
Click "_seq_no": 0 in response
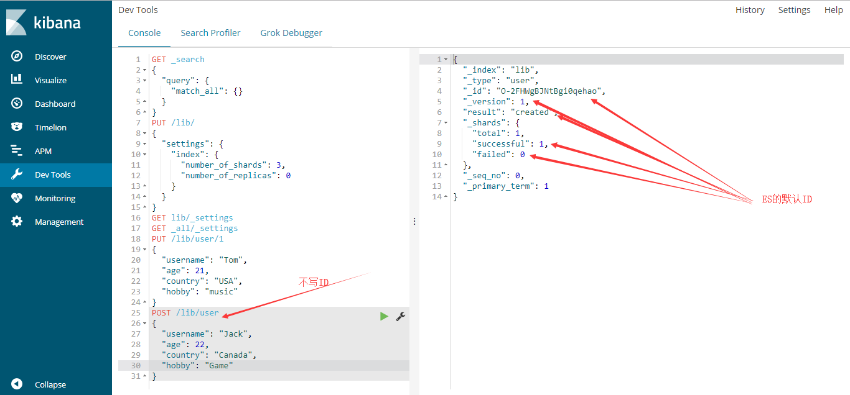pyautogui.click(x=493, y=176)
